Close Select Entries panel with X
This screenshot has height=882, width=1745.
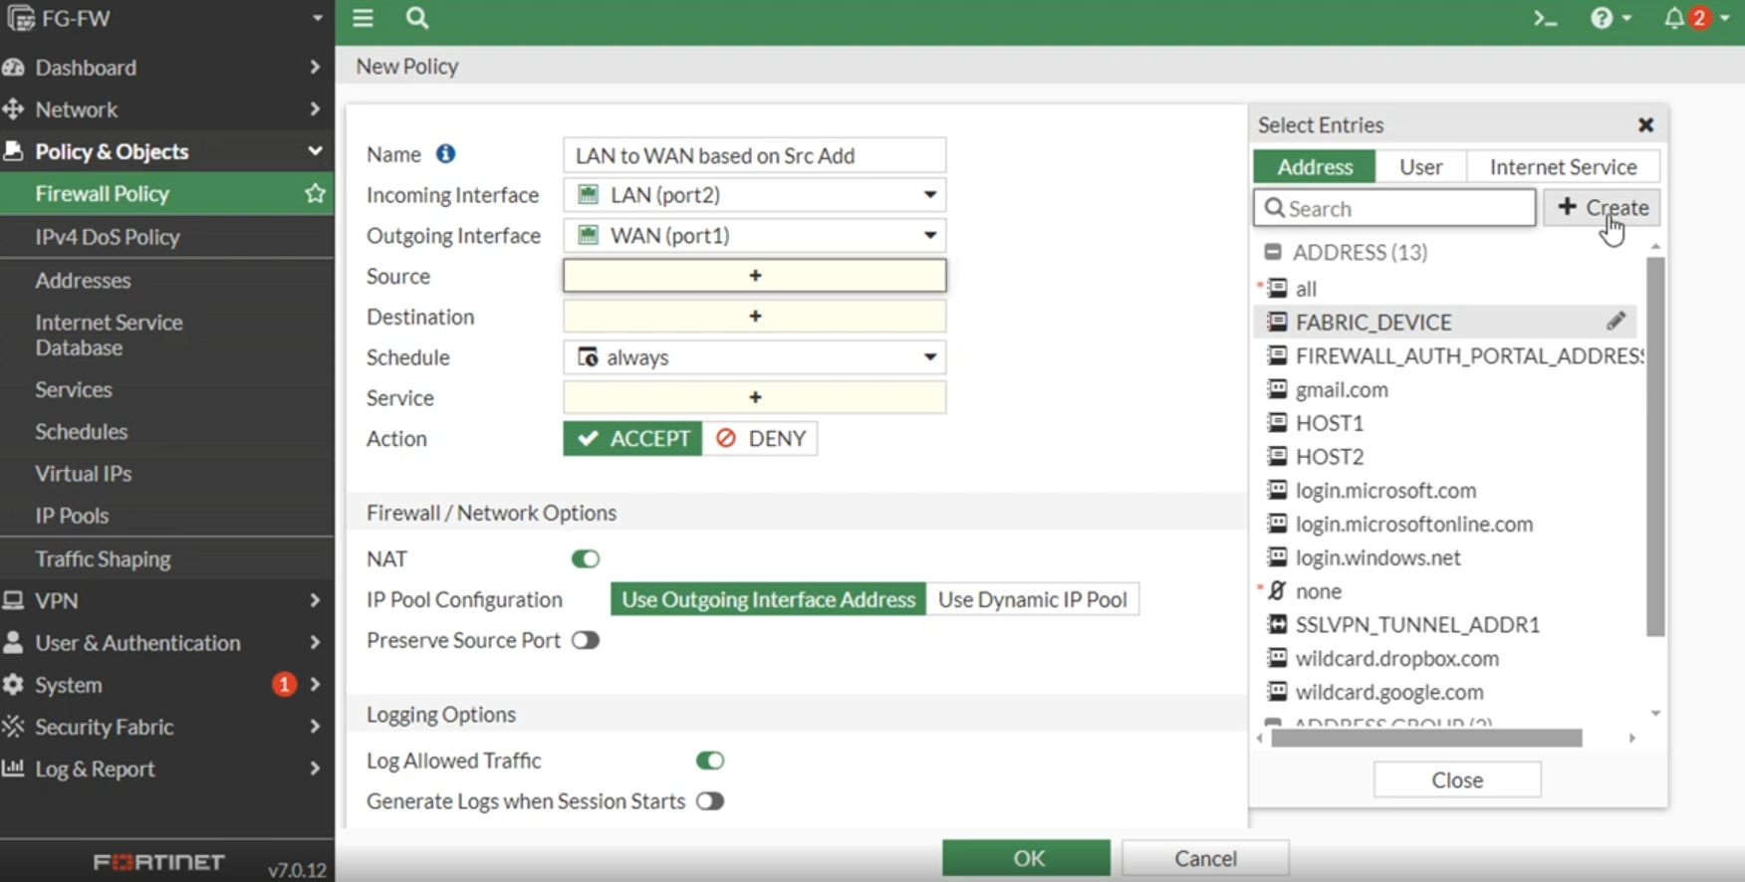click(x=1645, y=124)
